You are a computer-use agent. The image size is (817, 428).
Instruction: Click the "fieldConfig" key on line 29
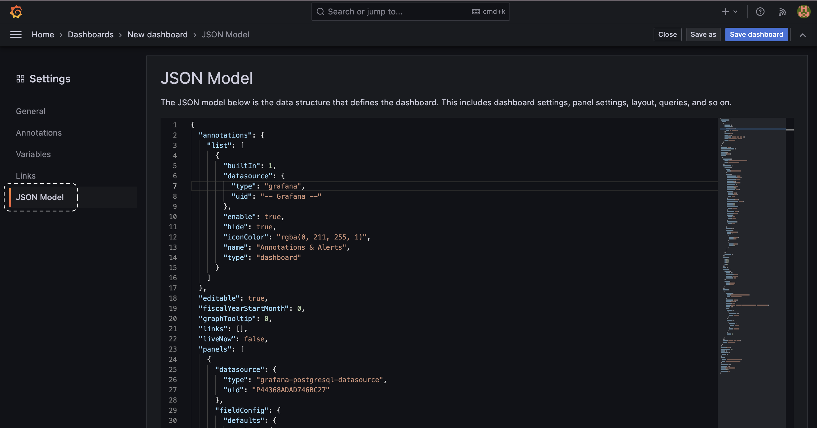click(241, 410)
